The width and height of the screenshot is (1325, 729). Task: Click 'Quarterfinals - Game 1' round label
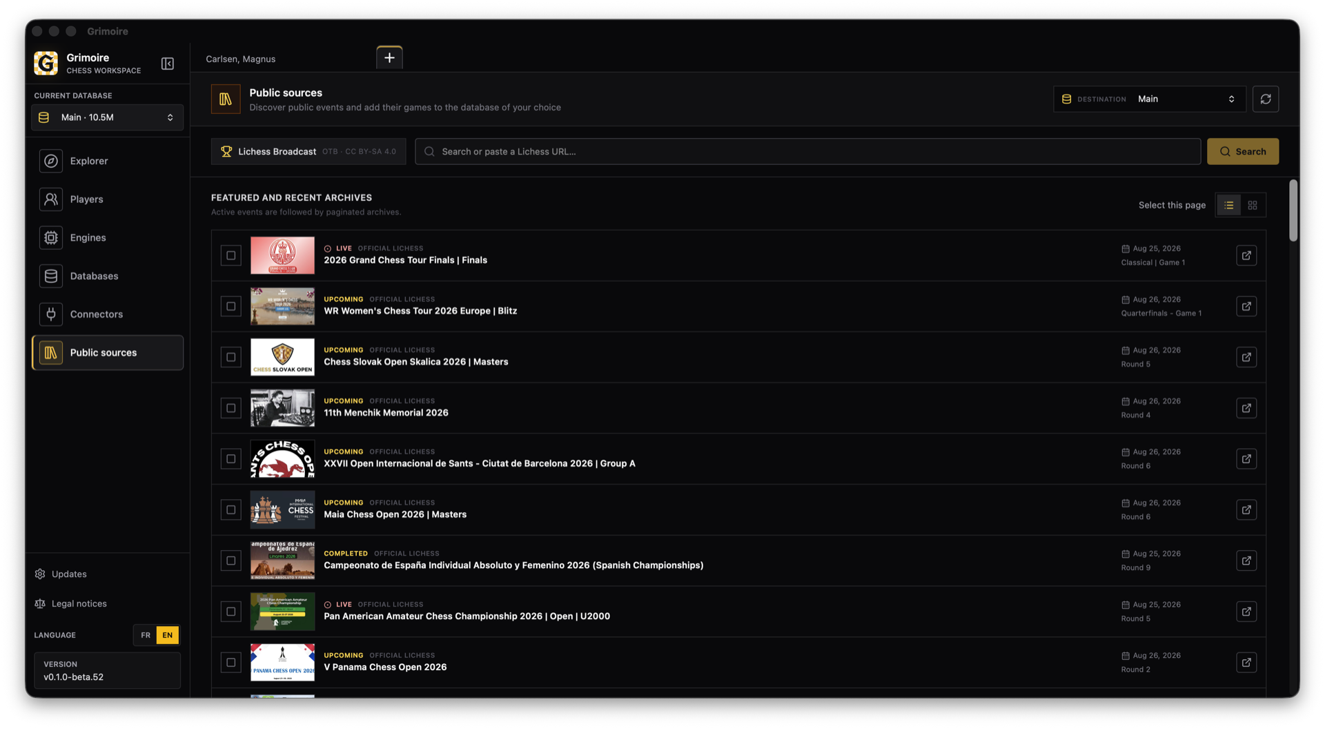click(x=1161, y=313)
